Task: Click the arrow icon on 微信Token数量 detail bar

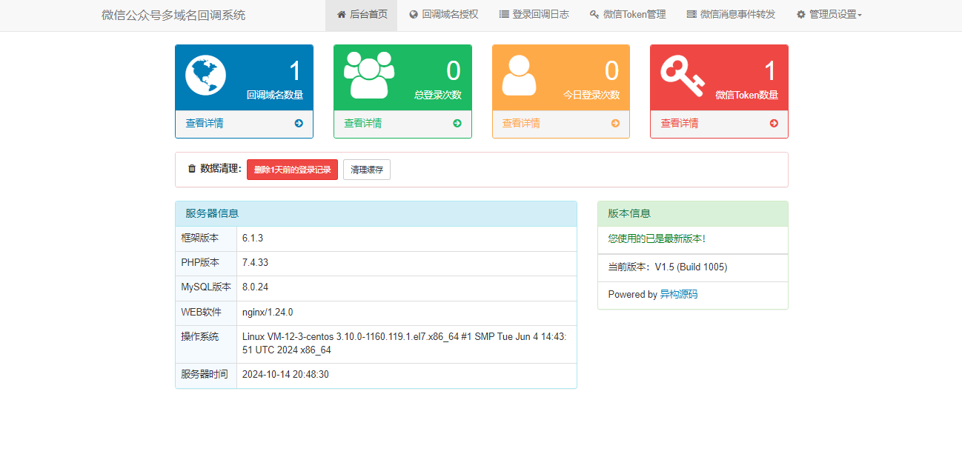Action: point(772,124)
